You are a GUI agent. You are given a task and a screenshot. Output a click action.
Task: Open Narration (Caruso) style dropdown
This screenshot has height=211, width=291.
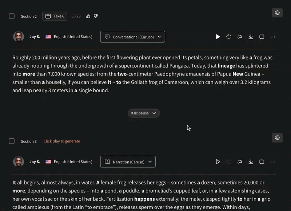[x=128, y=162]
